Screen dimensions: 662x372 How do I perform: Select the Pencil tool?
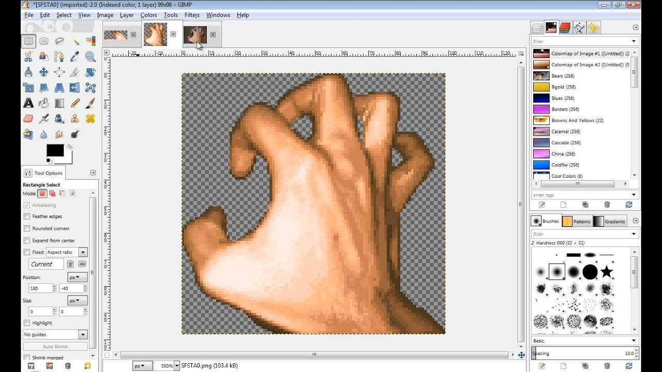tap(75, 103)
